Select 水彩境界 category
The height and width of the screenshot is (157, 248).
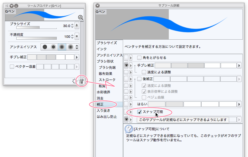click(x=103, y=92)
